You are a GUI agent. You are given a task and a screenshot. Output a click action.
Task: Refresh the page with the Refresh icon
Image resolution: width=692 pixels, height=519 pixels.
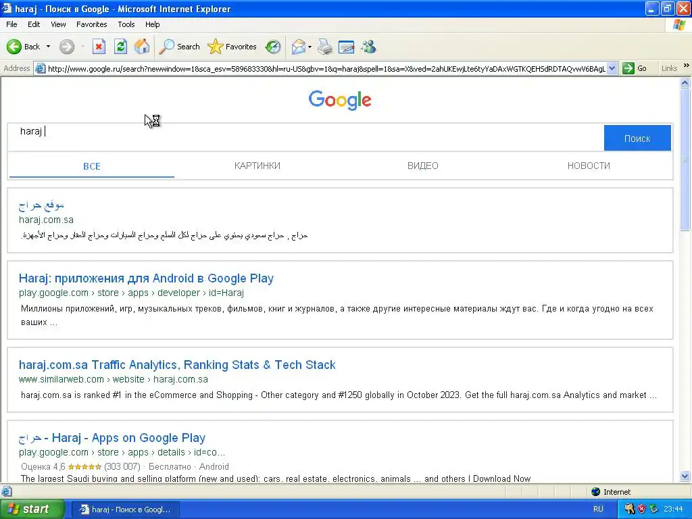pyautogui.click(x=120, y=47)
